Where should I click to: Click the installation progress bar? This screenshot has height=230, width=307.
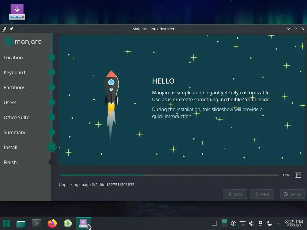[169, 175]
